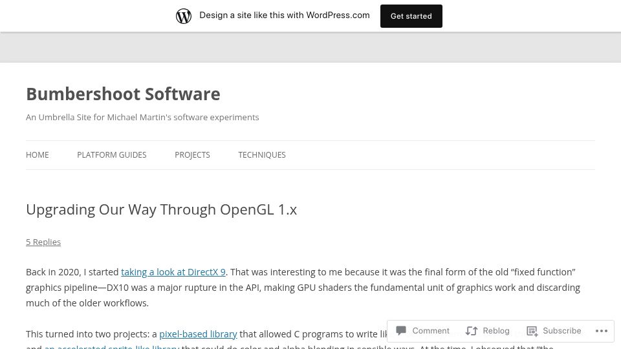Click the Comment speech bubble icon
The height and width of the screenshot is (349, 621).
[x=401, y=330]
